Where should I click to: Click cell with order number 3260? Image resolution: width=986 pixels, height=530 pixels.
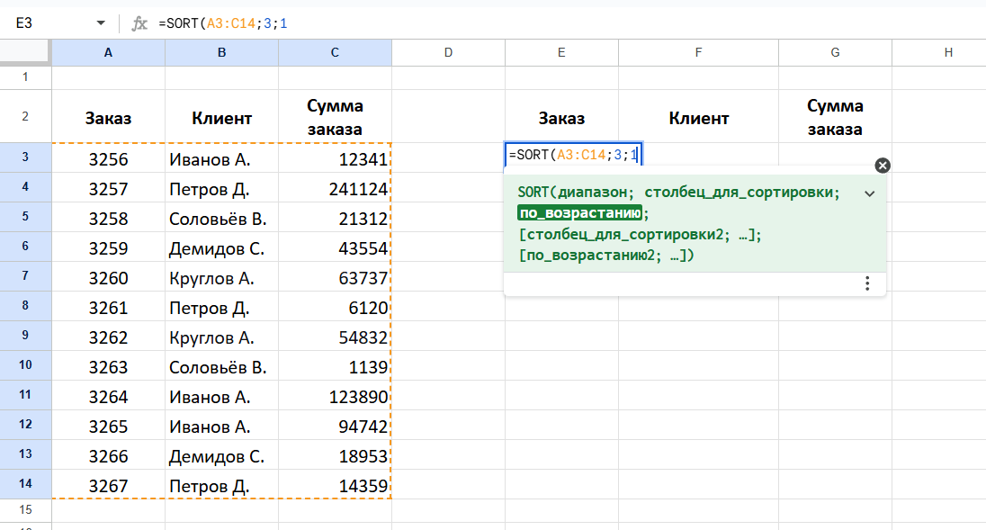(108, 277)
